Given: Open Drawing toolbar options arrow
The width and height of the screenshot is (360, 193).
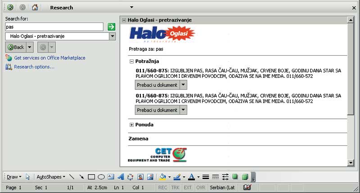Looking at the screenshot, I should 253,177.
